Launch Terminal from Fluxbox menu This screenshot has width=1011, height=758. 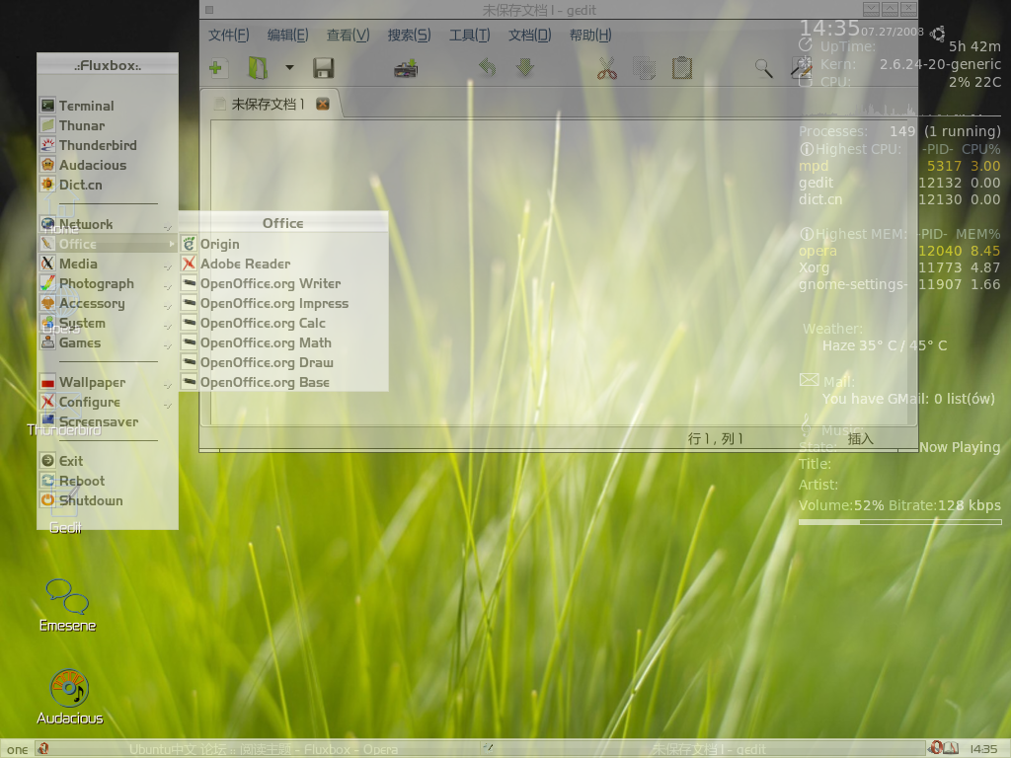107,106
